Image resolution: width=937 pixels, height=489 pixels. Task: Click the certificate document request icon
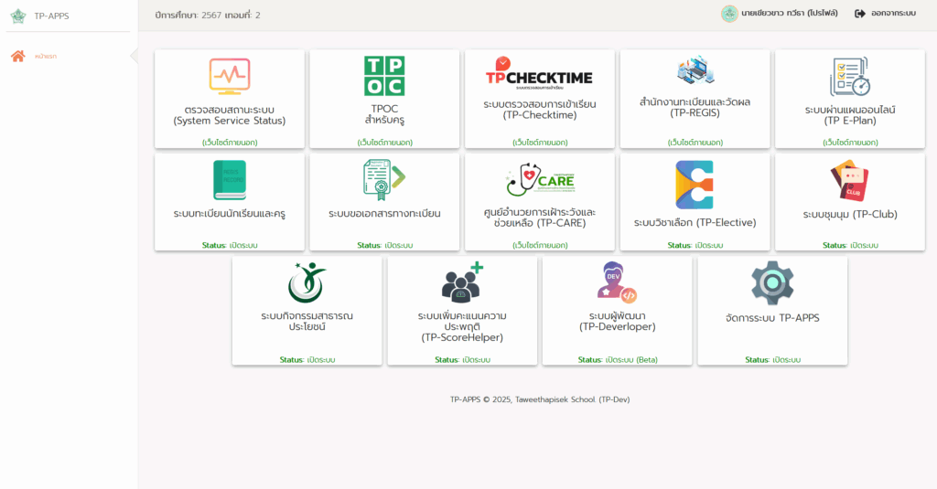pos(384,179)
